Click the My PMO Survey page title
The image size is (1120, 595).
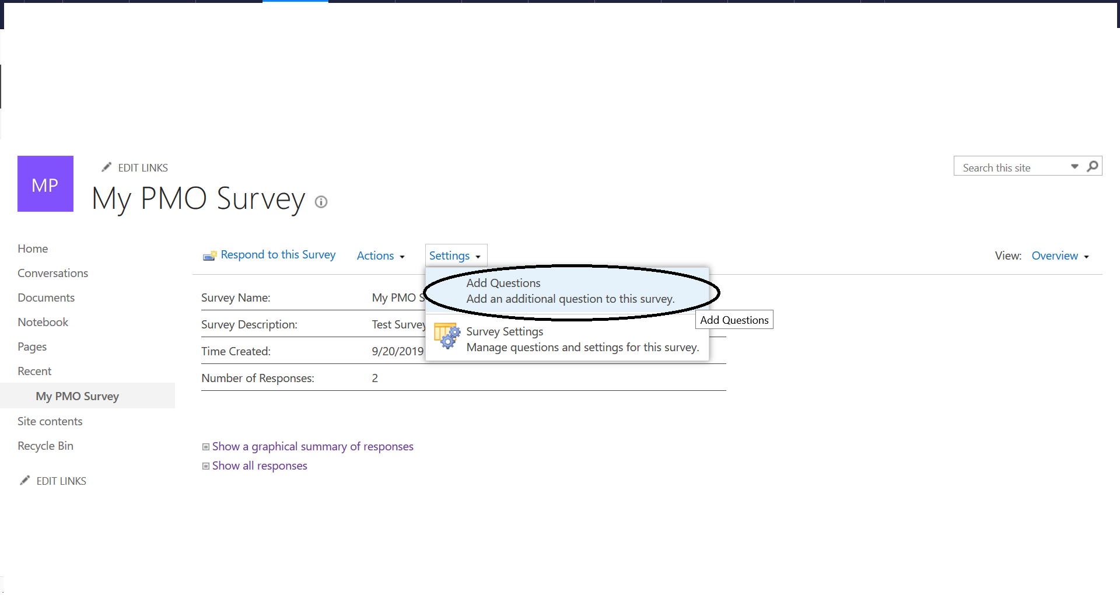(198, 199)
